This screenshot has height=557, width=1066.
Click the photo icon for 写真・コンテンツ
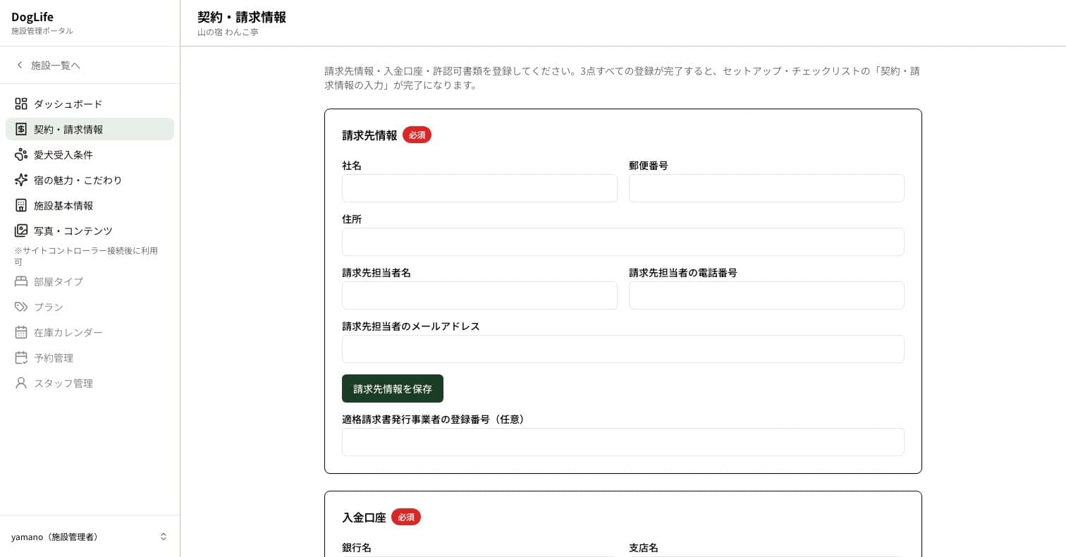21,231
